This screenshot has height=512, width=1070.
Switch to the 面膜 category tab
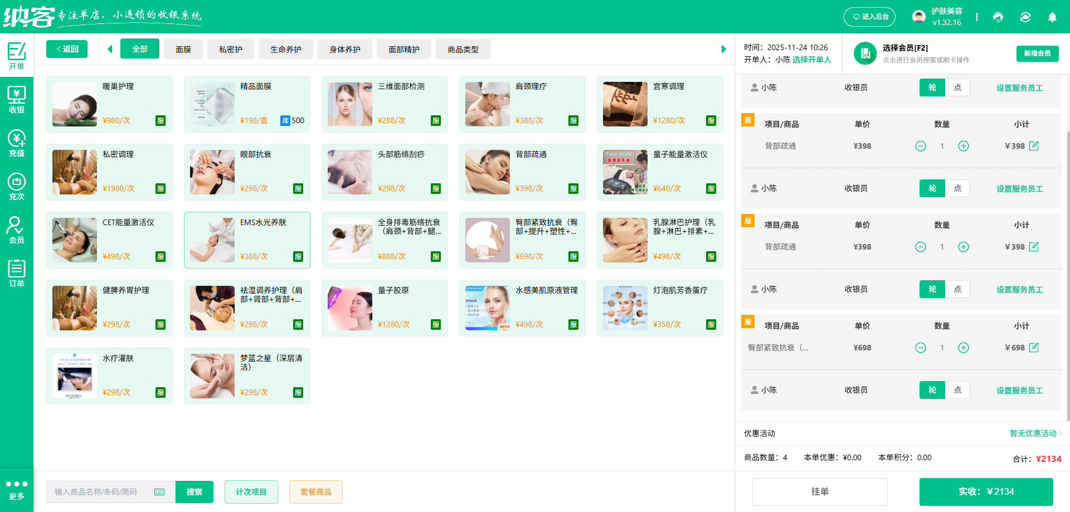183,49
